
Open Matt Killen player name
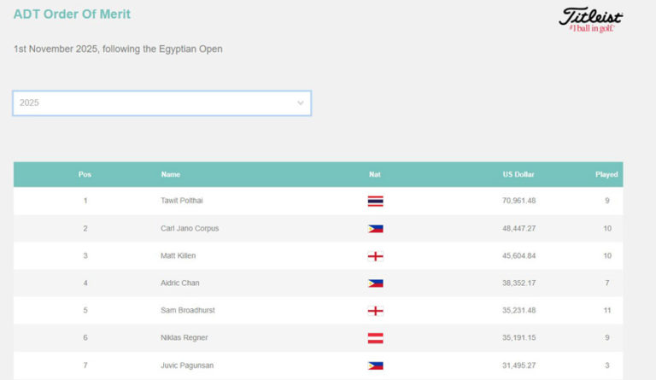point(179,256)
